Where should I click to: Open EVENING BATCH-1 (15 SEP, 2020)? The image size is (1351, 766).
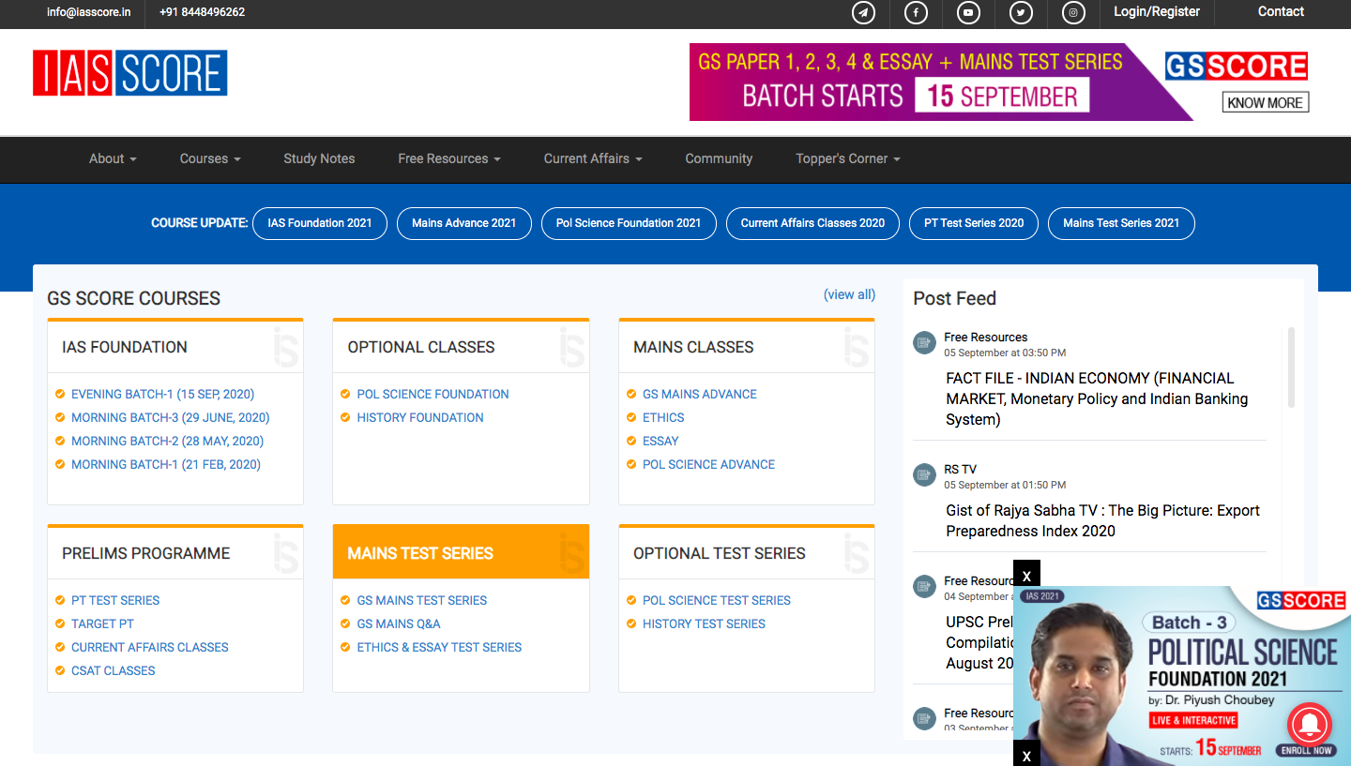coord(162,394)
